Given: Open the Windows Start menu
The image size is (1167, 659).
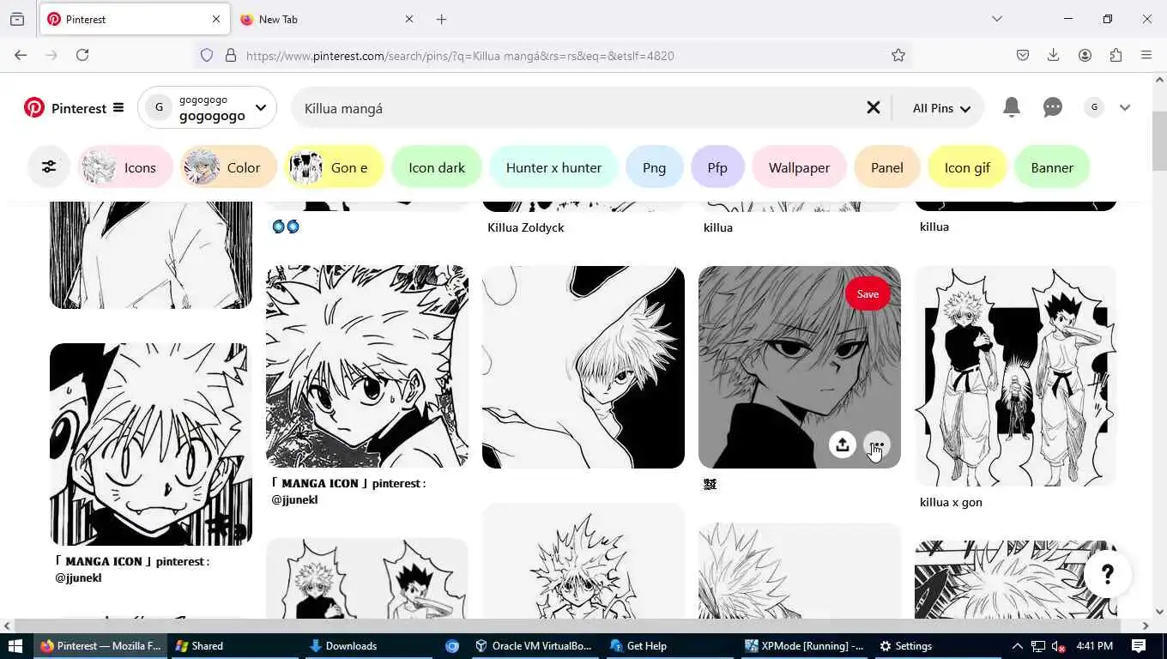Looking at the screenshot, I should coord(15,646).
